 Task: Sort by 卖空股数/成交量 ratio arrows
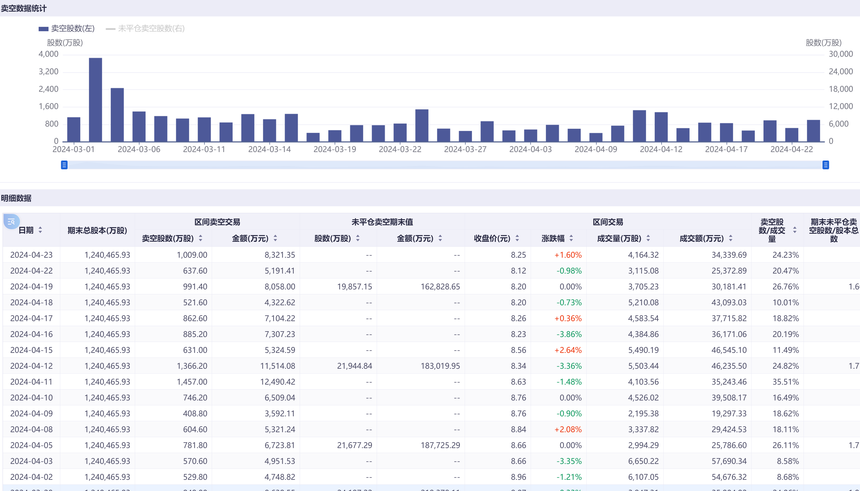tap(795, 230)
